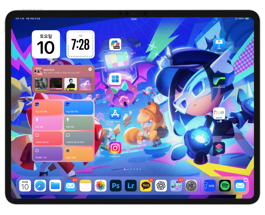Image resolution: width=265 pixels, height=215 pixels.
Task: Open the Notes app in the dock
Action: [85, 186]
